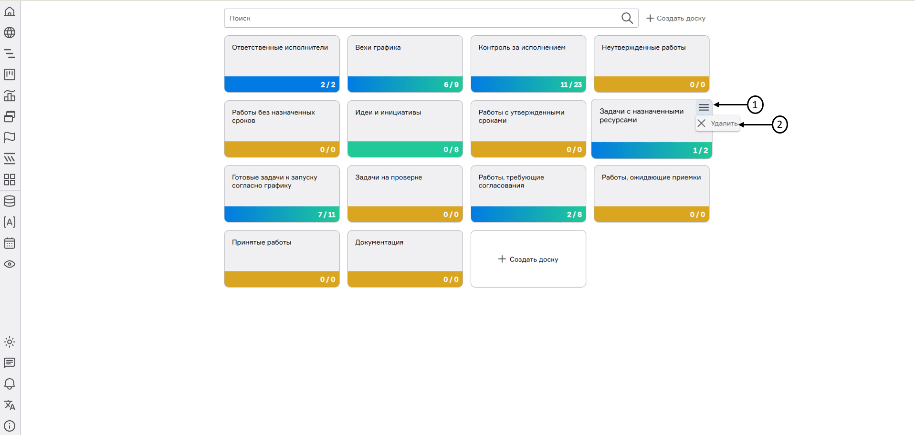The width and height of the screenshot is (915, 435).
Task: Click the notification bell icon
Action: pos(10,384)
